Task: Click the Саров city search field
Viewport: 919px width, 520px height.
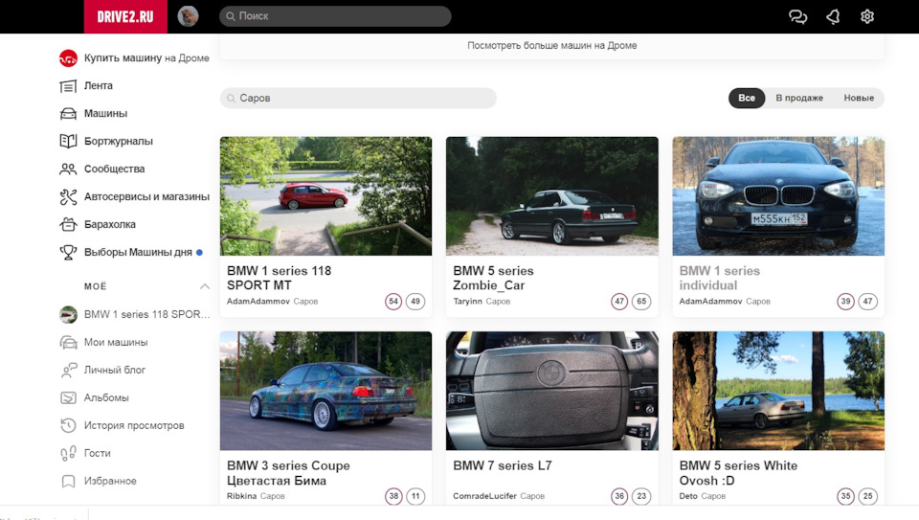Action: (x=358, y=98)
